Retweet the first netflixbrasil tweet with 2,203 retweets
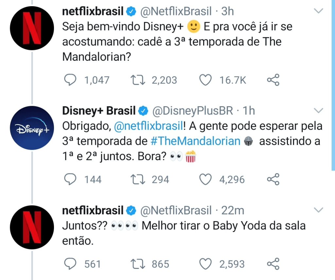Screen dimensions: 335x280 click(x=138, y=80)
